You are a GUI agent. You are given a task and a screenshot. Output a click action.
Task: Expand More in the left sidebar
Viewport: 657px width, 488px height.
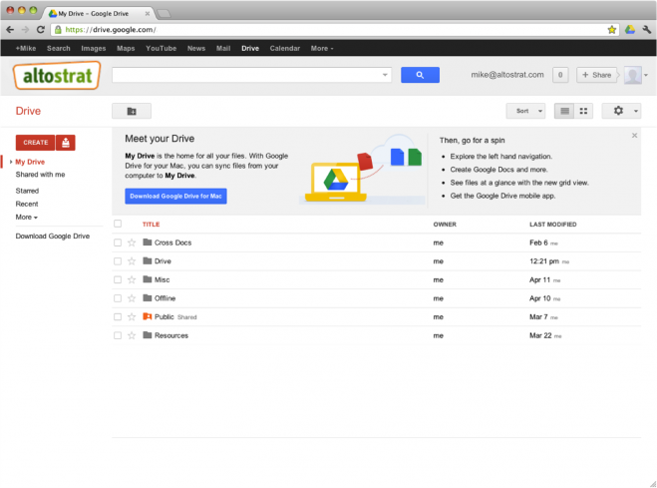[26, 218]
